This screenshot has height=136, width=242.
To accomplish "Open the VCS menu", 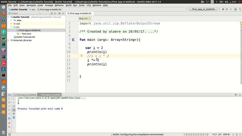I will 88,5.
